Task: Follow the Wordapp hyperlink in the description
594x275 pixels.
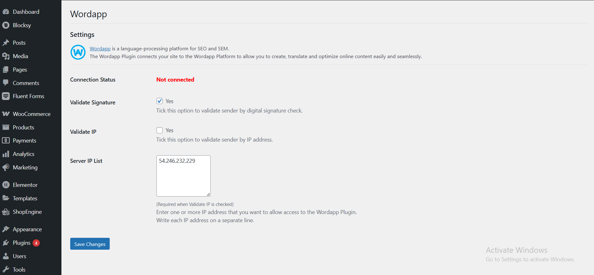Action: [100, 48]
